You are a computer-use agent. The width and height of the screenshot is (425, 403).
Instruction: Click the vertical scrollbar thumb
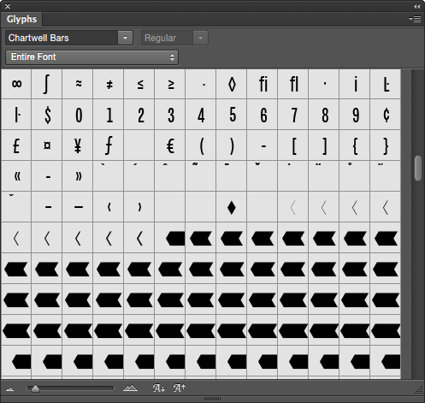(x=418, y=168)
